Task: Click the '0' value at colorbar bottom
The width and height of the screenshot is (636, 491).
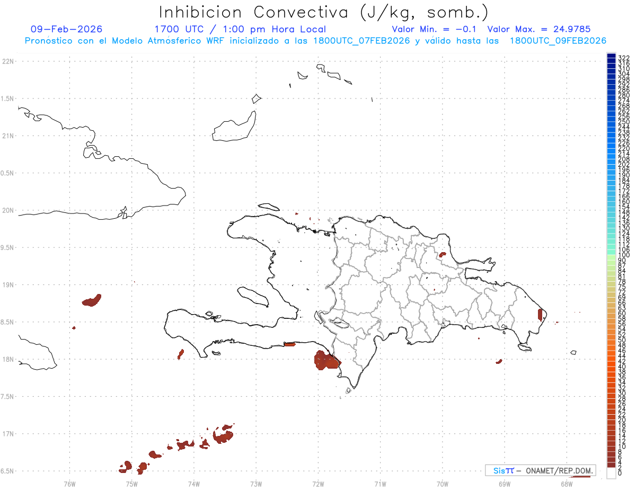Action: tap(620, 474)
